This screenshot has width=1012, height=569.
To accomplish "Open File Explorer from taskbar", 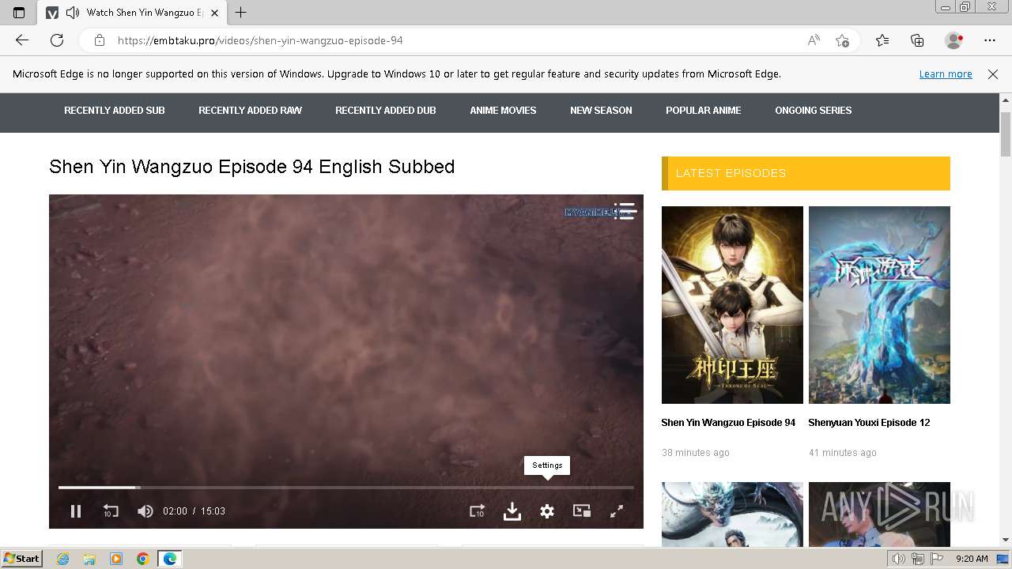I will pyautogui.click(x=89, y=559).
